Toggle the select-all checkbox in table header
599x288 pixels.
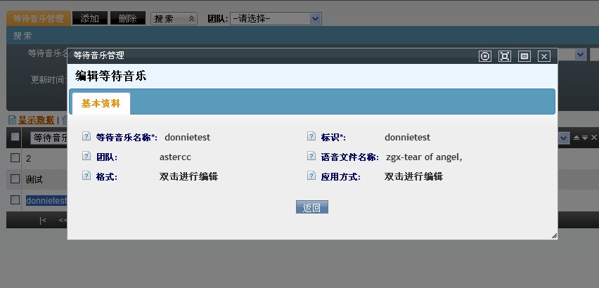coord(15,138)
